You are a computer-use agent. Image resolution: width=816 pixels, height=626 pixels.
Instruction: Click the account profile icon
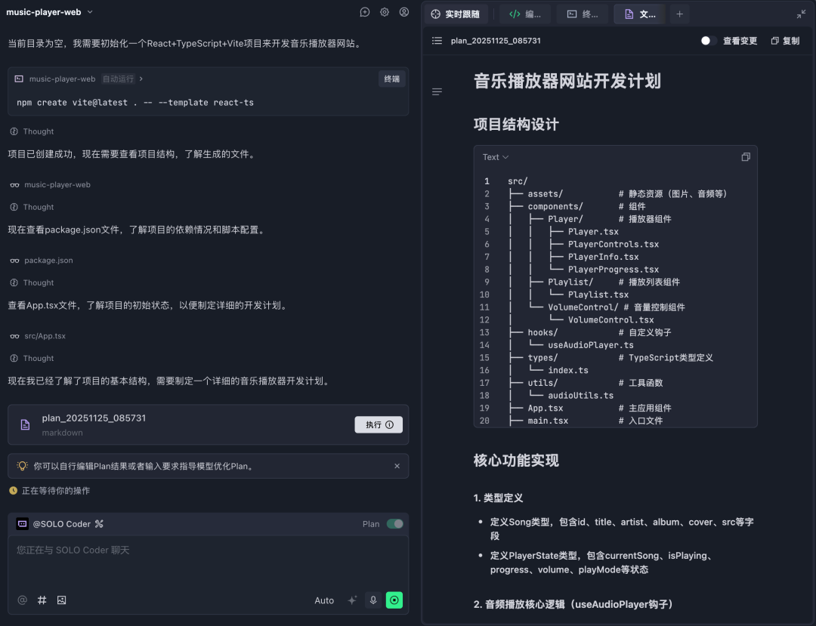tap(404, 12)
